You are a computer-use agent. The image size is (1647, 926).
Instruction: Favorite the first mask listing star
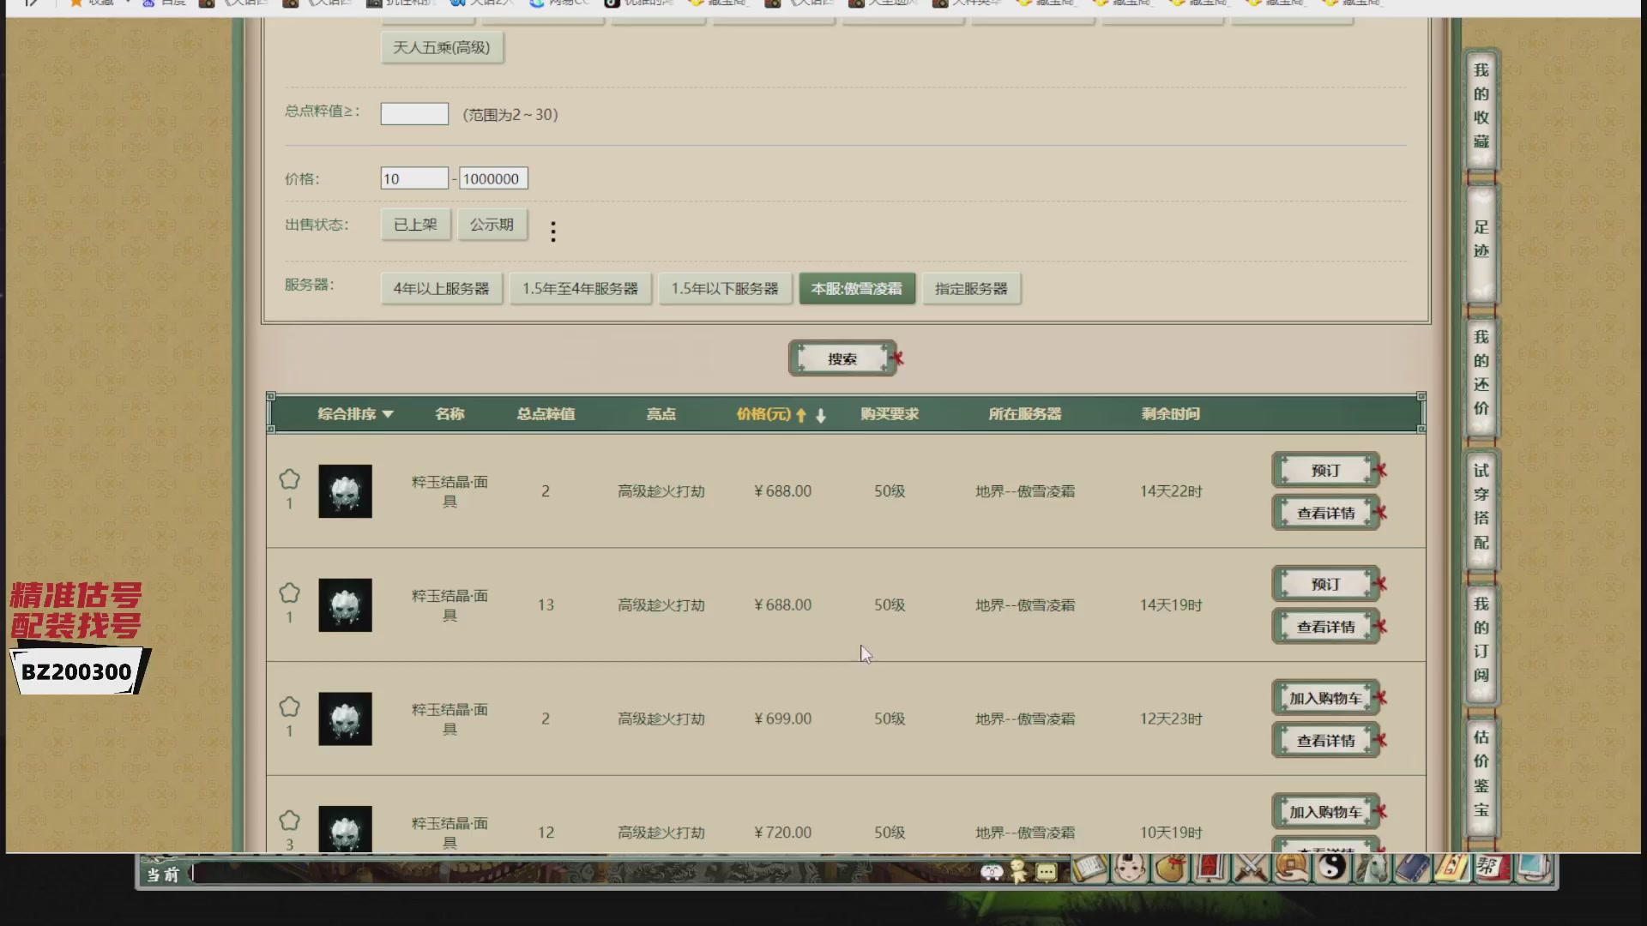(x=290, y=479)
